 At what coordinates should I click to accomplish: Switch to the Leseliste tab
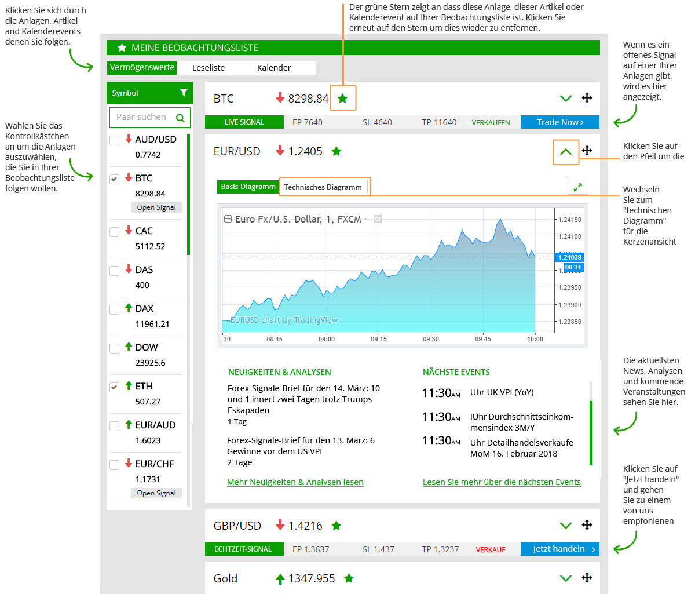(x=209, y=68)
